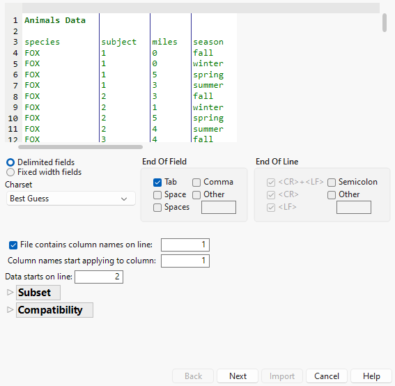This screenshot has height=386, width=395.
Task: Toggle the <CR> end of line checkbox
Action: (271, 195)
